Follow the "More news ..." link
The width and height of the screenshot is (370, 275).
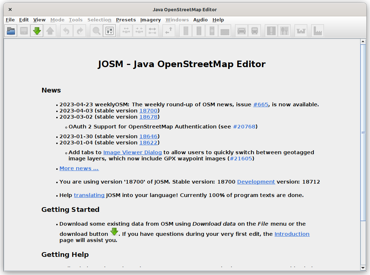click(79, 168)
